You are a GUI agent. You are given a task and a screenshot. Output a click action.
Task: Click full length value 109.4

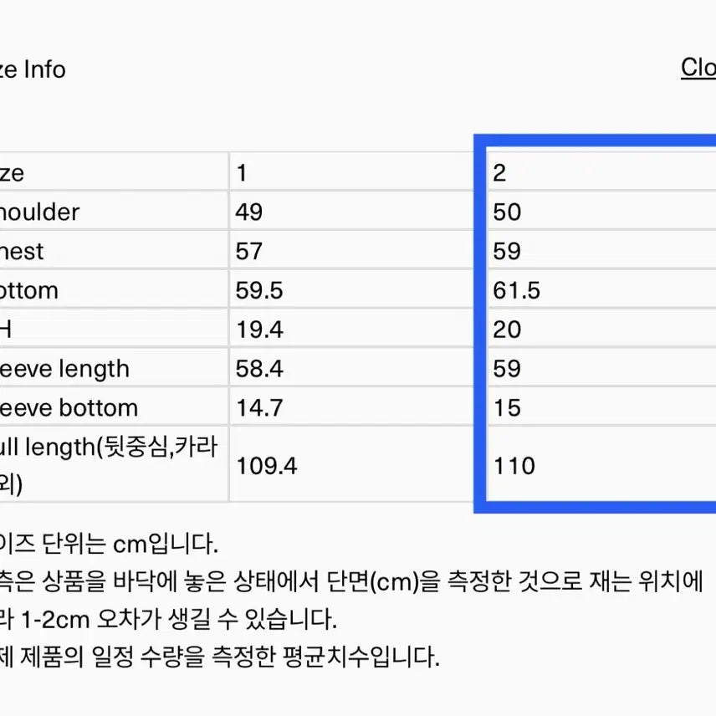266,466
